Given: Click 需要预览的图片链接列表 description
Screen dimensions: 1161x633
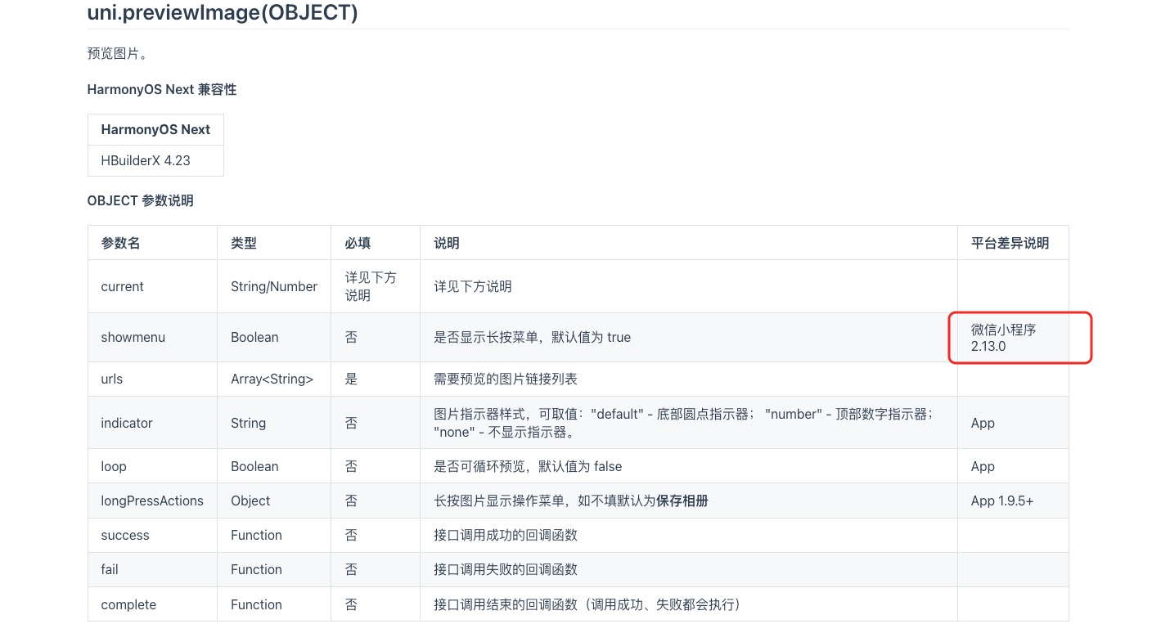Looking at the screenshot, I should click(x=506, y=379).
